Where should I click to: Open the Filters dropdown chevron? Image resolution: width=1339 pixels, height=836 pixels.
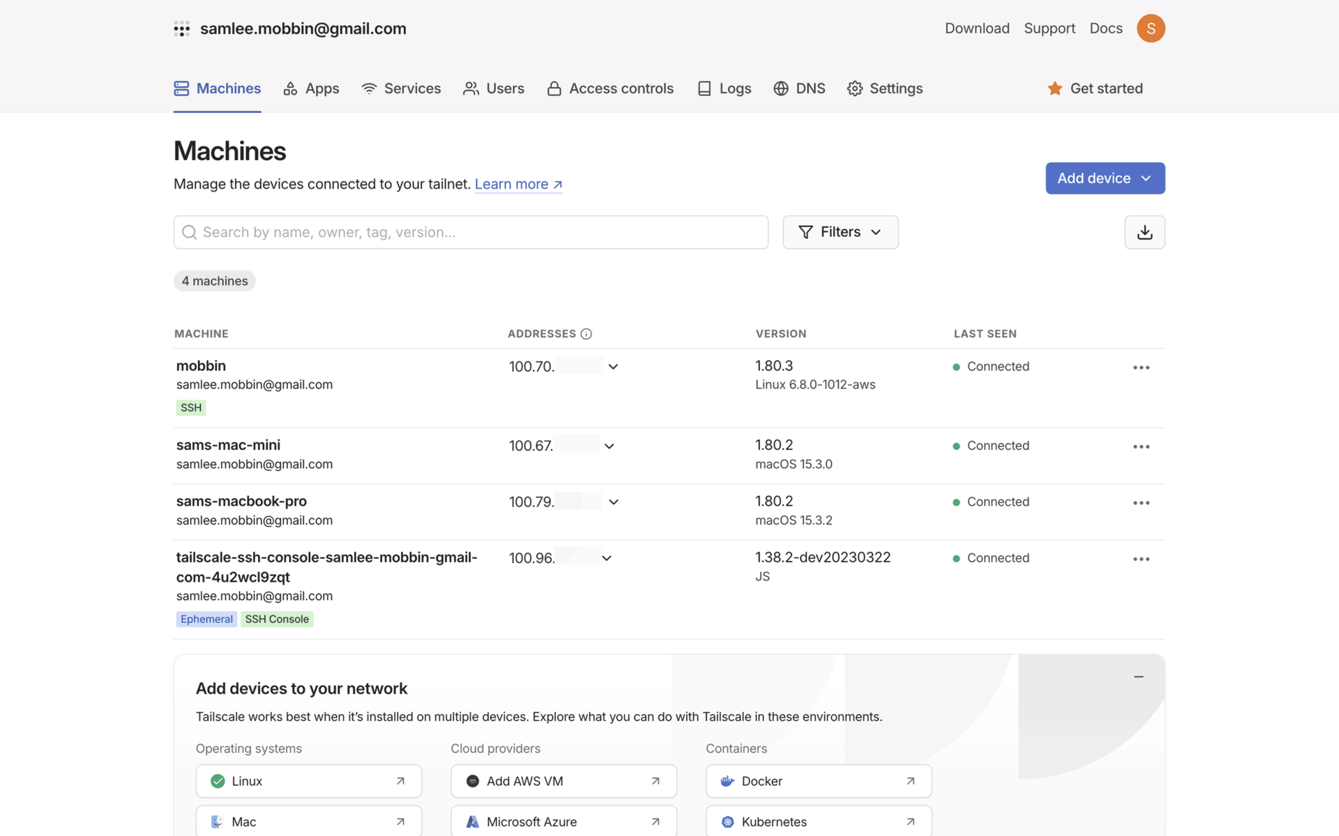click(x=876, y=232)
